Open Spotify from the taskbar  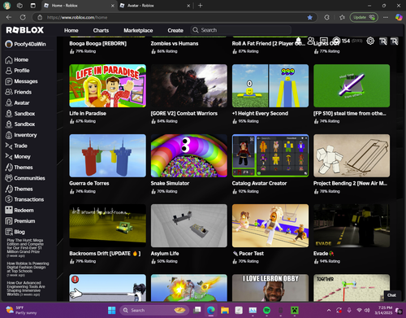pyautogui.click(x=266, y=310)
